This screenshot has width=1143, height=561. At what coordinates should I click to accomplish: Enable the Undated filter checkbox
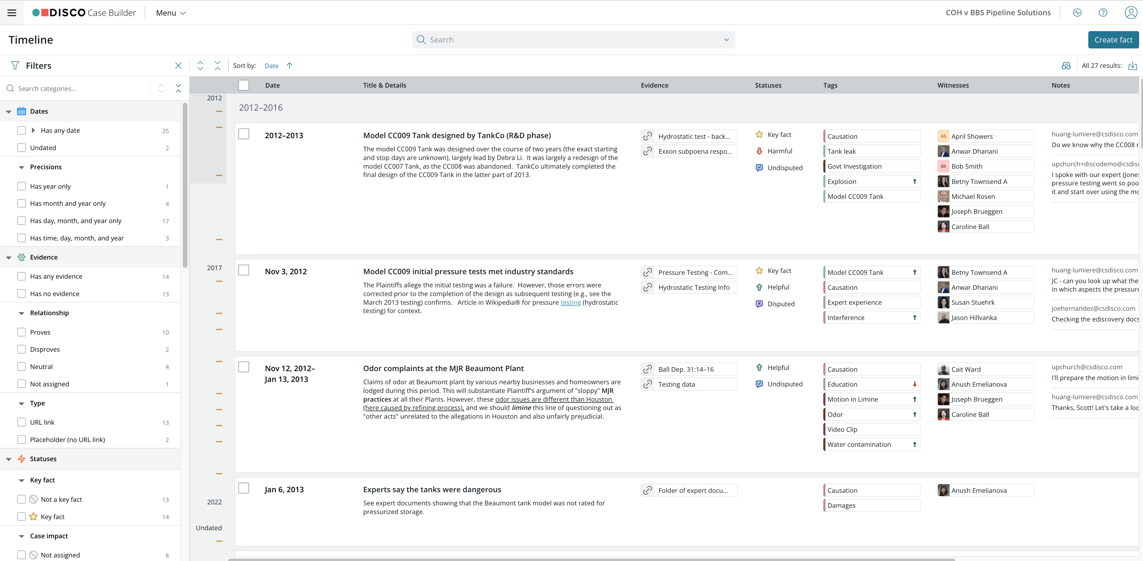point(21,148)
